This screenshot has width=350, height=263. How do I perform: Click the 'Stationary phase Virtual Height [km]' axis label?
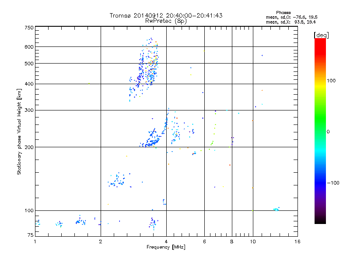coord(19,132)
